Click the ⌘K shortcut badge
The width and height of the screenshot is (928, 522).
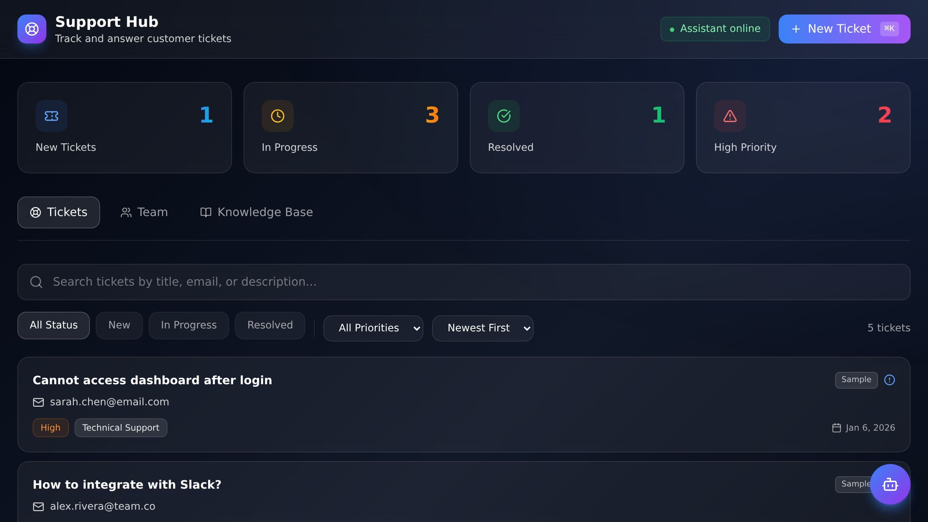click(889, 29)
